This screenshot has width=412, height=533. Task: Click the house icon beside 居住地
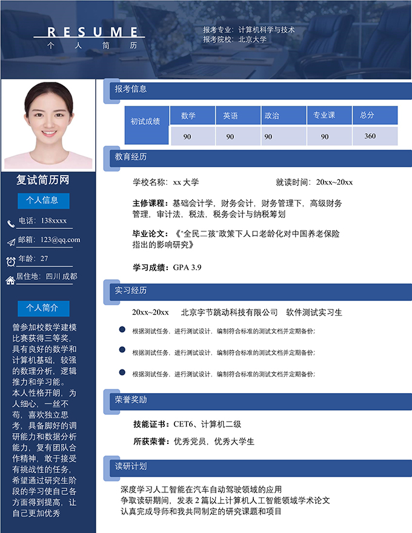click(10, 280)
